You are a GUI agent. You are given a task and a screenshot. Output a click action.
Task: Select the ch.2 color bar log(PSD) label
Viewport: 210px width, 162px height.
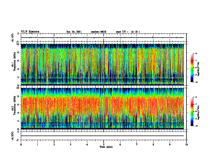tap(199, 112)
